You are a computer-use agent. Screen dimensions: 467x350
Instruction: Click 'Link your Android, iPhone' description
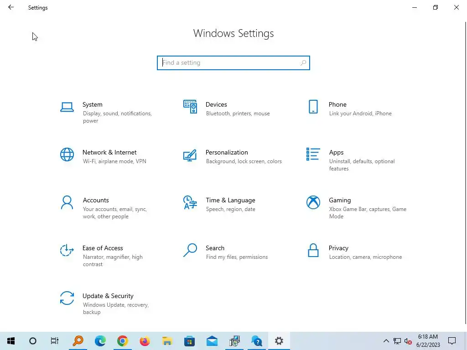pyautogui.click(x=360, y=113)
